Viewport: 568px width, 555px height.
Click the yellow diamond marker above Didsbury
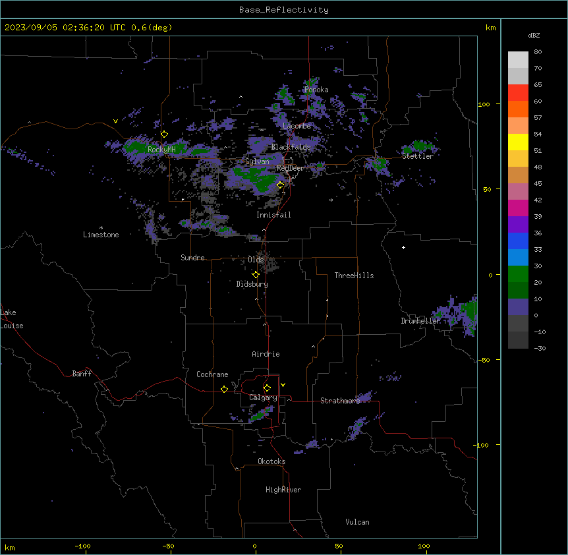(x=256, y=275)
